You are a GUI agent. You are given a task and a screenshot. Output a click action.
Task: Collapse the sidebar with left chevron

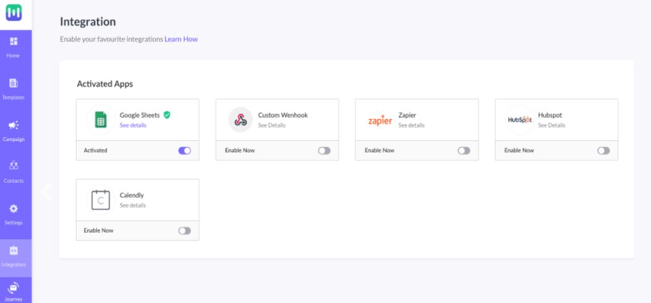pos(45,191)
